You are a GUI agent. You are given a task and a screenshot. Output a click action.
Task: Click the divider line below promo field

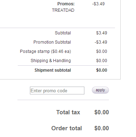pos(63,100)
